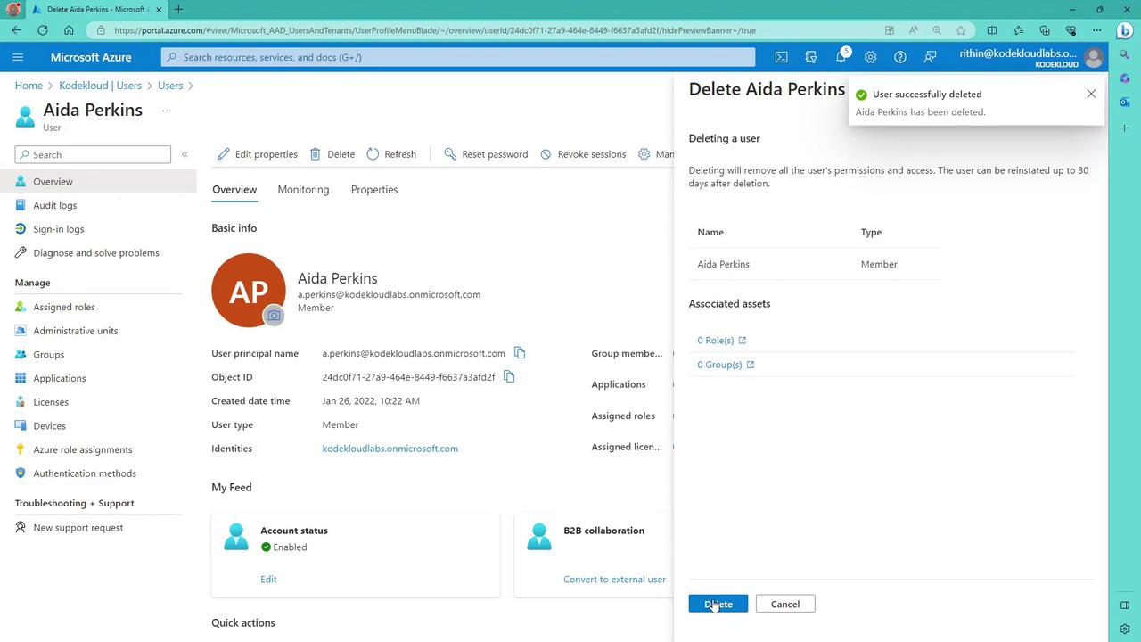
Task: Click Convert to external user link
Action: (614, 579)
